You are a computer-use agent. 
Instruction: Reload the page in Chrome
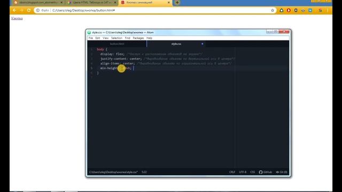29,10
